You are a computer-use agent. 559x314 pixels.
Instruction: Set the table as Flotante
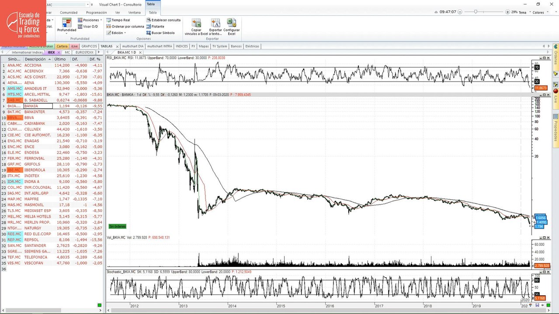point(155,27)
